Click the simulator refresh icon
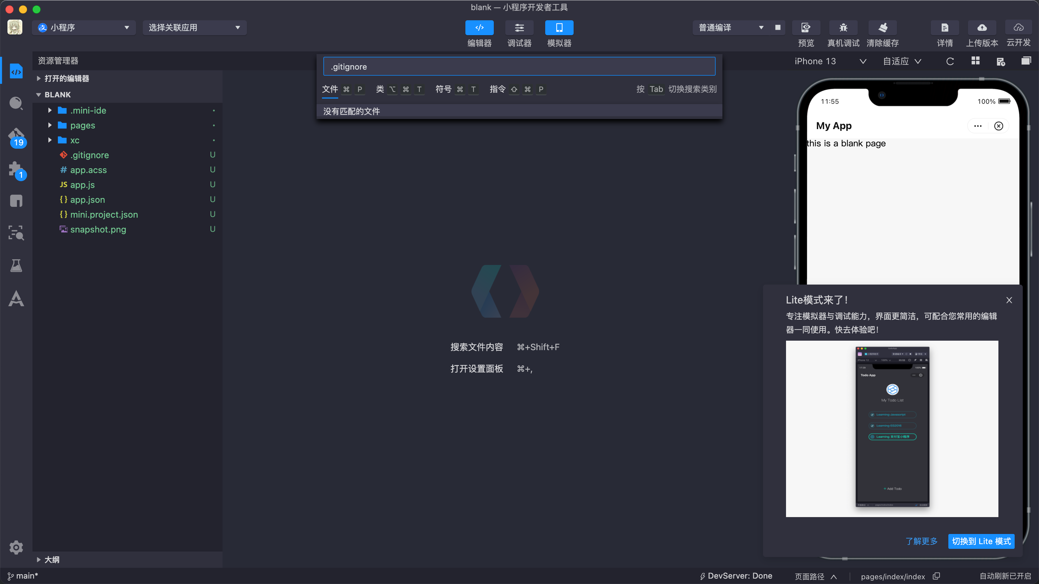This screenshot has height=584, width=1039. click(x=950, y=61)
